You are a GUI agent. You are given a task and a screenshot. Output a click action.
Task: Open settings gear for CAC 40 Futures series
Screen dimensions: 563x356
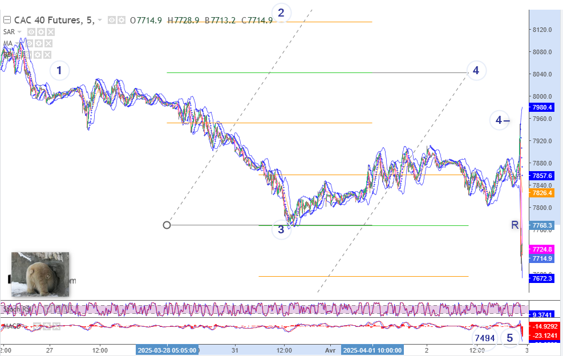point(121,20)
